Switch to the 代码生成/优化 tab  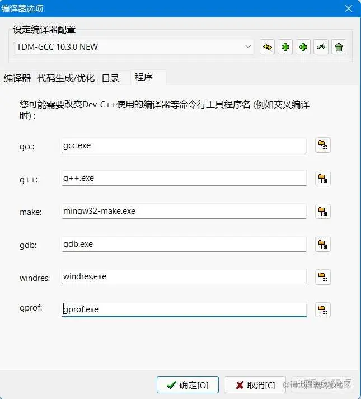point(66,78)
